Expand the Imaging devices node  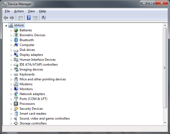pyautogui.click(x=11, y=70)
